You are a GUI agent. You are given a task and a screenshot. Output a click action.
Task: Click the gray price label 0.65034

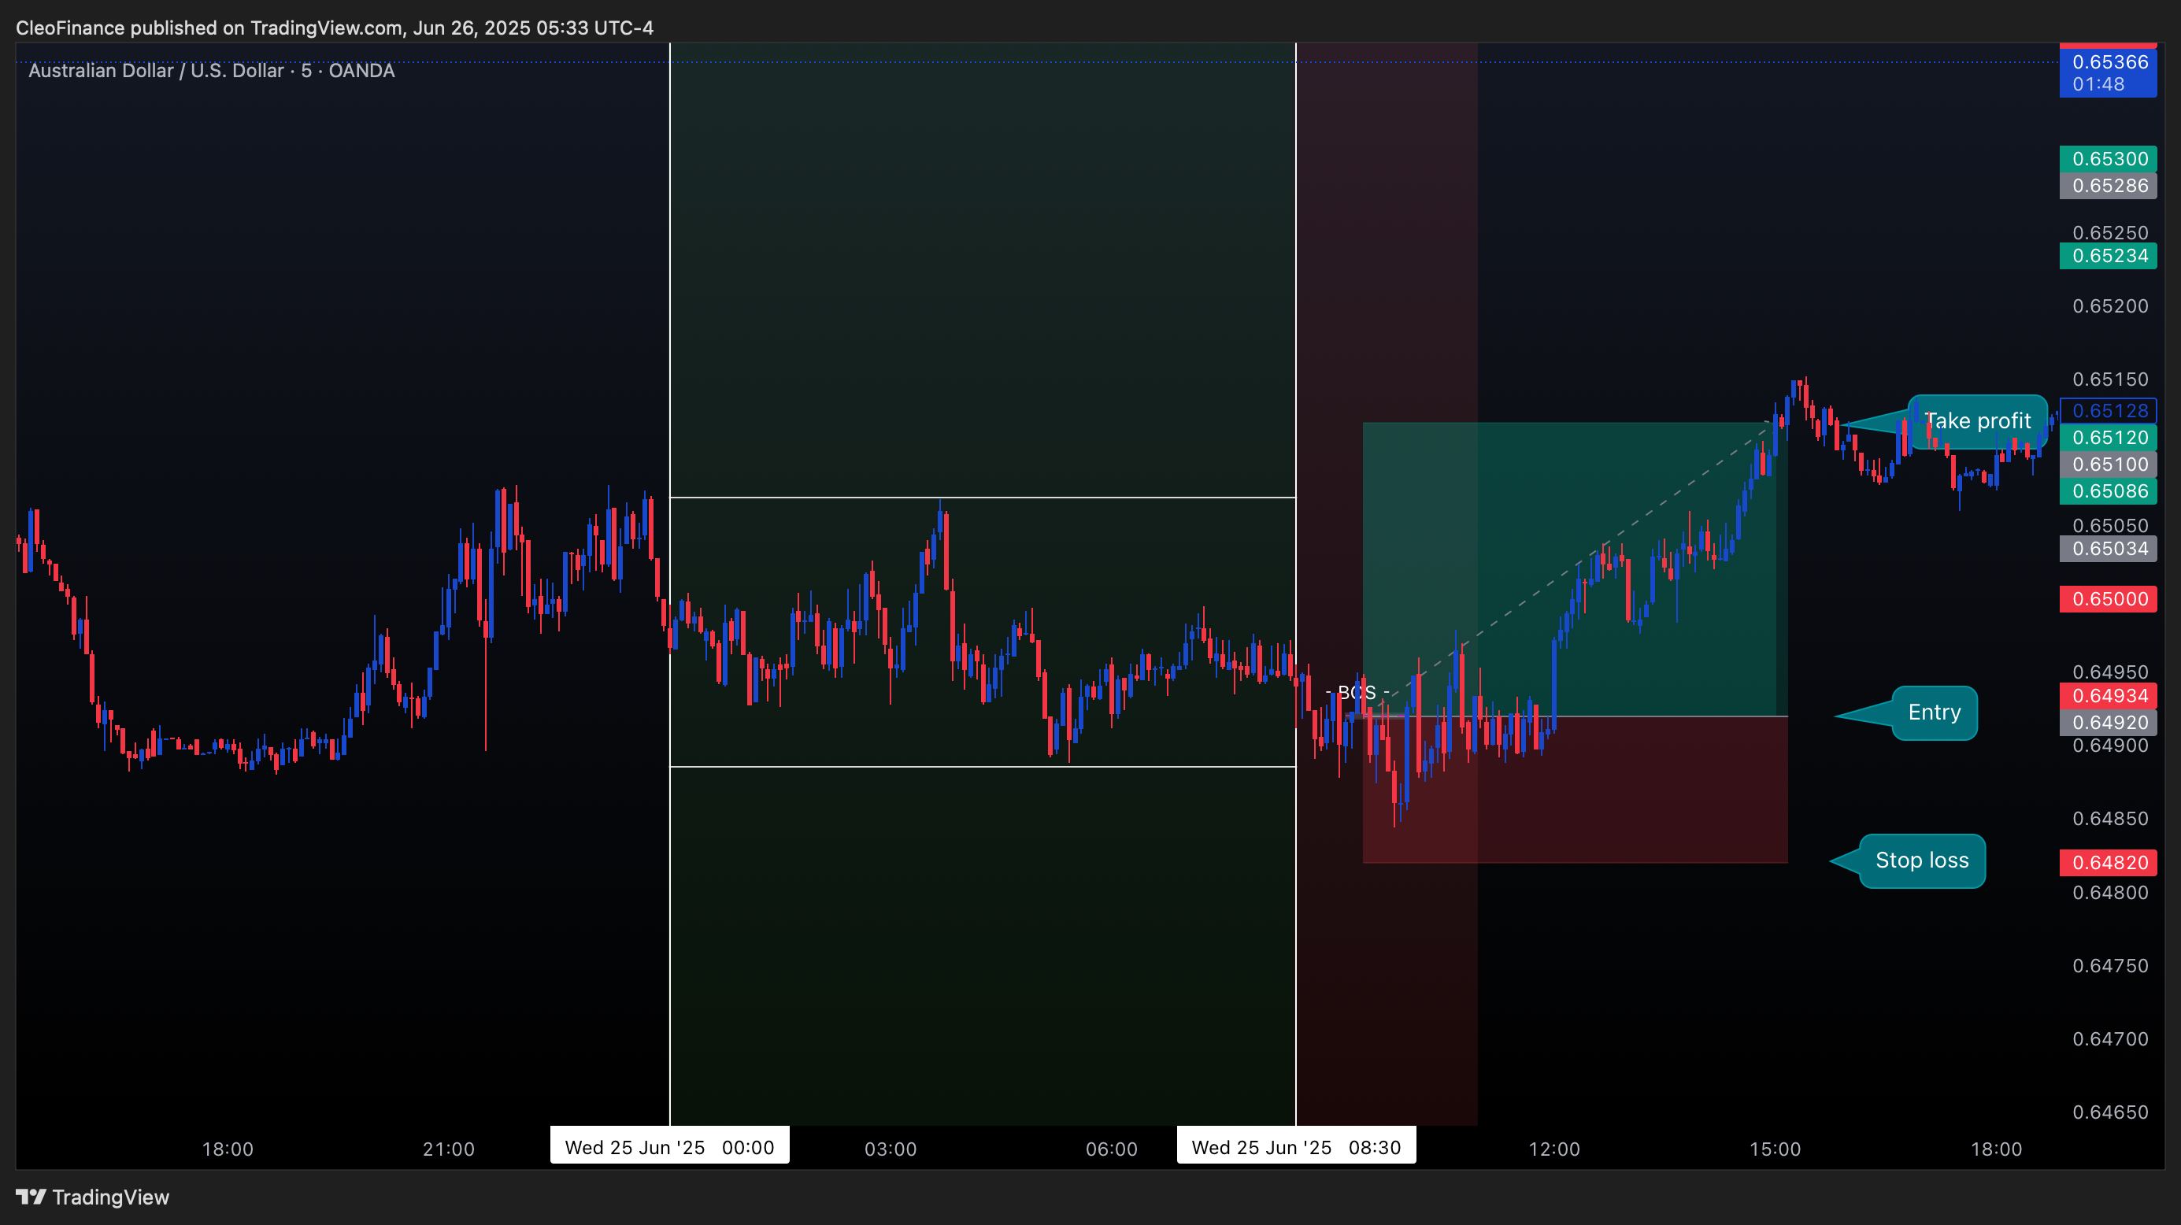coord(2109,549)
